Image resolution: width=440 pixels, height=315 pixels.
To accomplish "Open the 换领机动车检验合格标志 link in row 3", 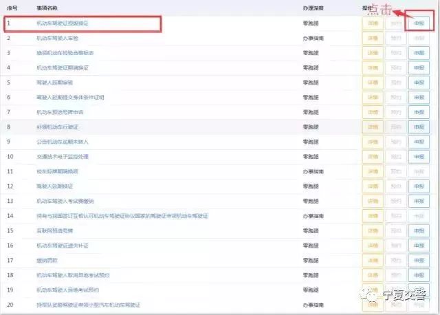I will [x=65, y=53].
